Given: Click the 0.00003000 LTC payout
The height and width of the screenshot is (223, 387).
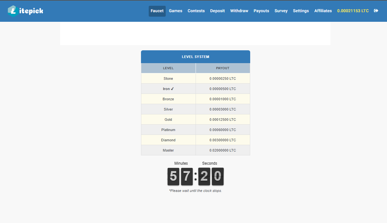Looking at the screenshot, I should [223, 109].
